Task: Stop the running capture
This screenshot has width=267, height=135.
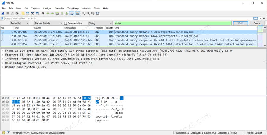Action: click(8, 13)
